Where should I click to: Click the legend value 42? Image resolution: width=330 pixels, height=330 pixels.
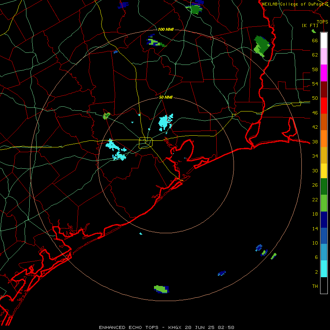coord(315,127)
